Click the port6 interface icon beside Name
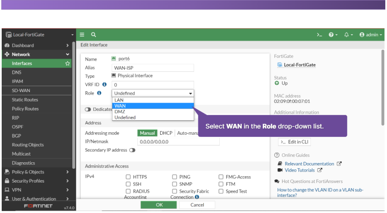This screenshot has width=387, height=213. click(x=113, y=59)
